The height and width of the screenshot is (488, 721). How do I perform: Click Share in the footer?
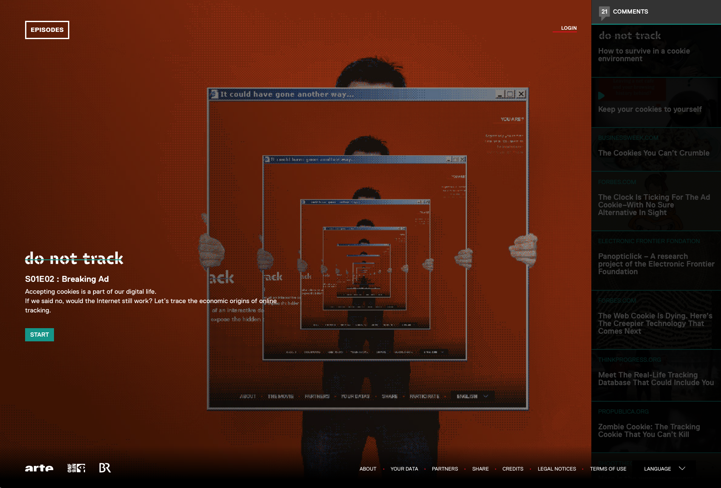pos(480,469)
